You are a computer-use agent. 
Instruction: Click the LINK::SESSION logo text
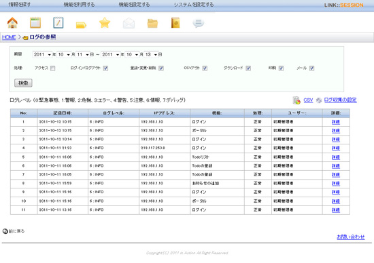click(343, 5)
